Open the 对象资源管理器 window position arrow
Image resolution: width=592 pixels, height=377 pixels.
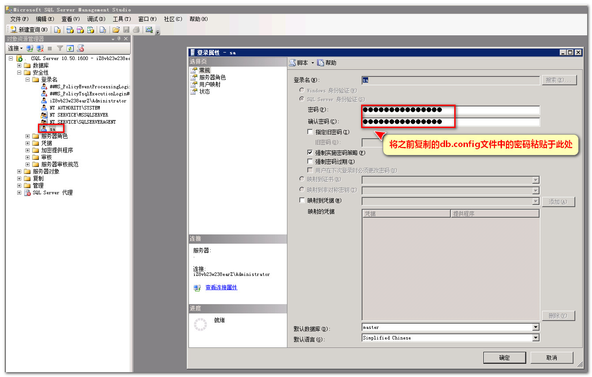(x=113, y=39)
